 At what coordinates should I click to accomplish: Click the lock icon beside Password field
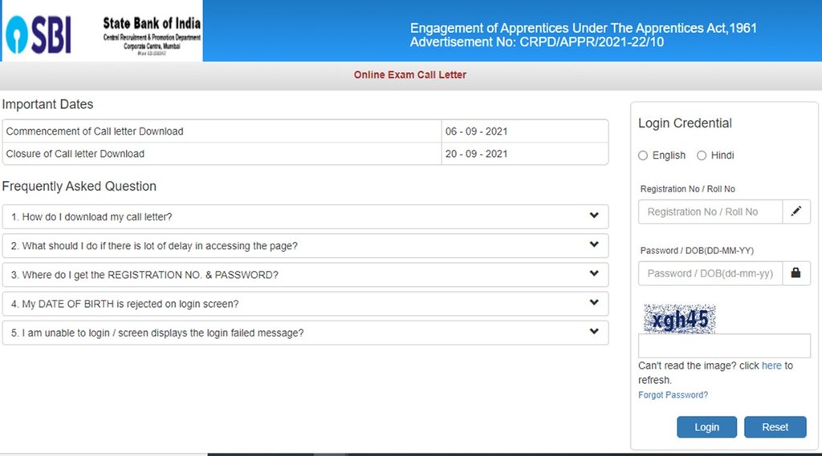point(796,273)
